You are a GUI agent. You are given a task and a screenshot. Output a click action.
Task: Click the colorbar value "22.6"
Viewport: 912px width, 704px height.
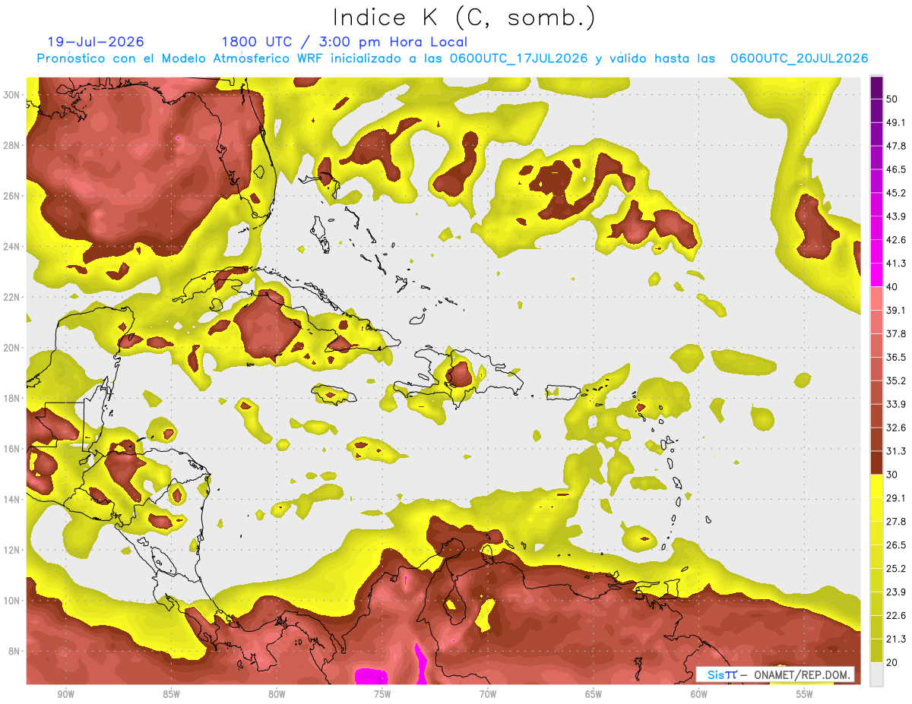[x=895, y=616]
